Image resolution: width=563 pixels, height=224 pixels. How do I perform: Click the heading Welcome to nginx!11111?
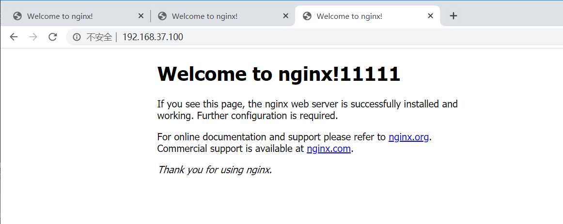(279, 74)
